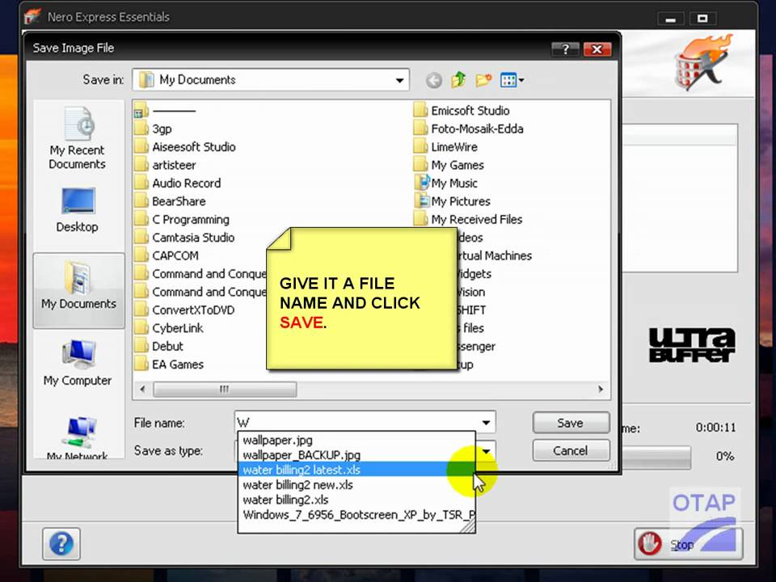Click the Create New Folder icon
The width and height of the screenshot is (776, 582).
[483, 79]
